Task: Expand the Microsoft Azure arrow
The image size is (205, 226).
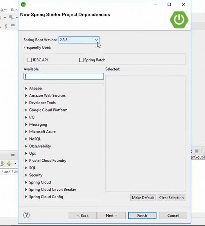Action: (x=26, y=131)
